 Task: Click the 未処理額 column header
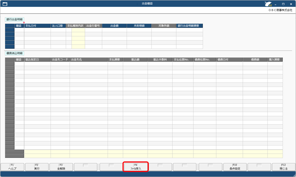tap(139, 26)
